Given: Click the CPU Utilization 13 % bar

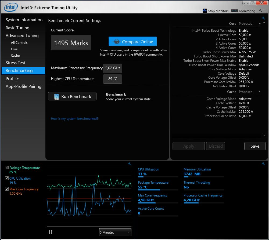Looking at the screenshot, I should (x=158, y=177).
